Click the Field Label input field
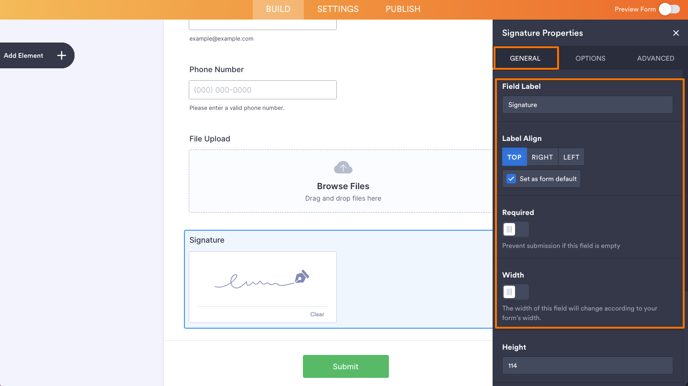The image size is (688, 386). tap(587, 105)
